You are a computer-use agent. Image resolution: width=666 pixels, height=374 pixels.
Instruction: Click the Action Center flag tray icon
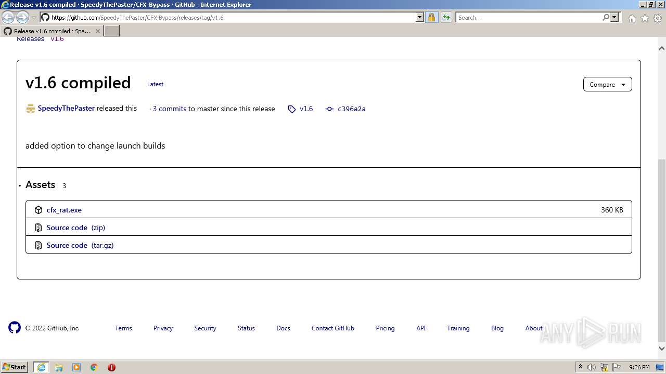click(617, 367)
